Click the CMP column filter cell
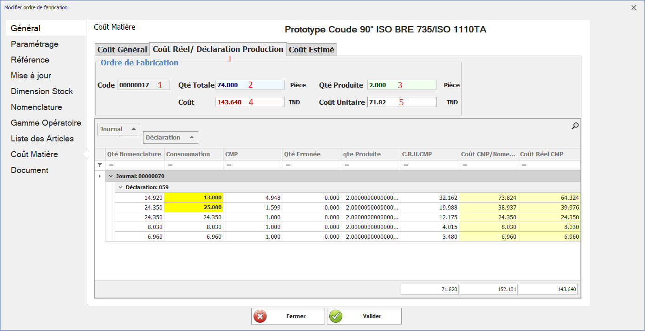Viewport: 645px width, 331px height. click(x=252, y=165)
